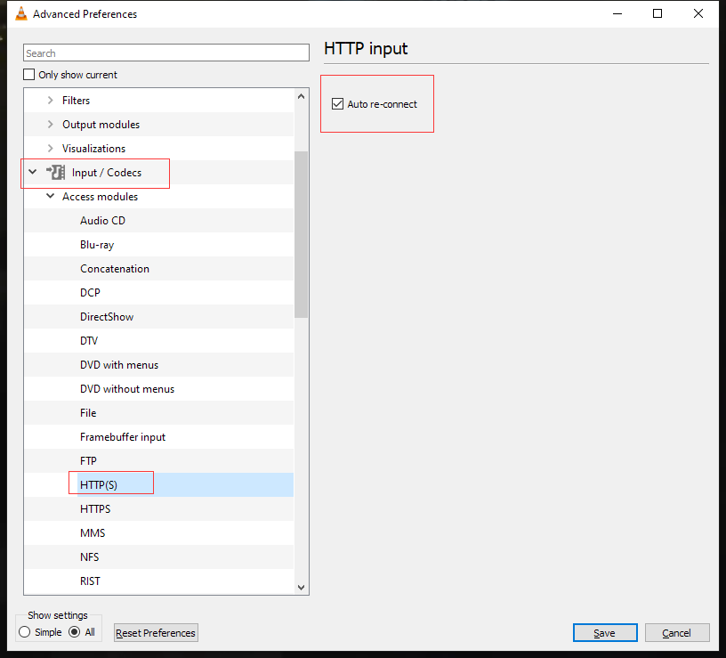
Task: Select the FTP module
Action: pos(88,461)
